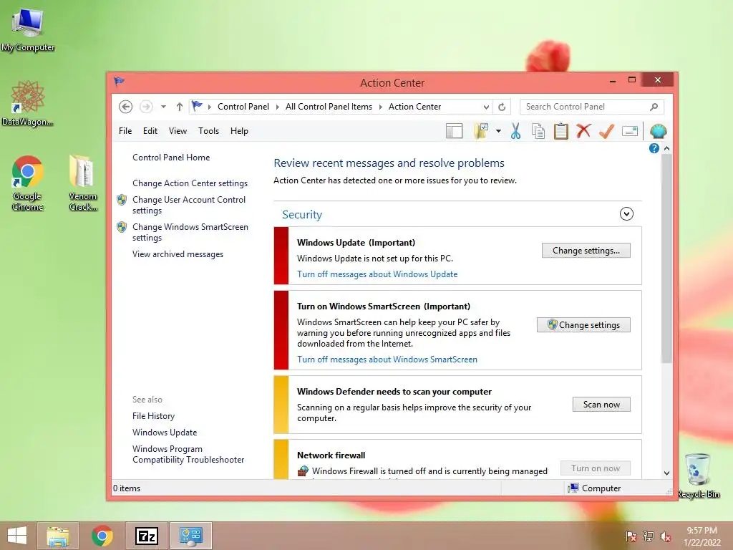The width and height of the screenshot is (733, 550).
Task: Open File History under See also
Action: pos(153,416)
